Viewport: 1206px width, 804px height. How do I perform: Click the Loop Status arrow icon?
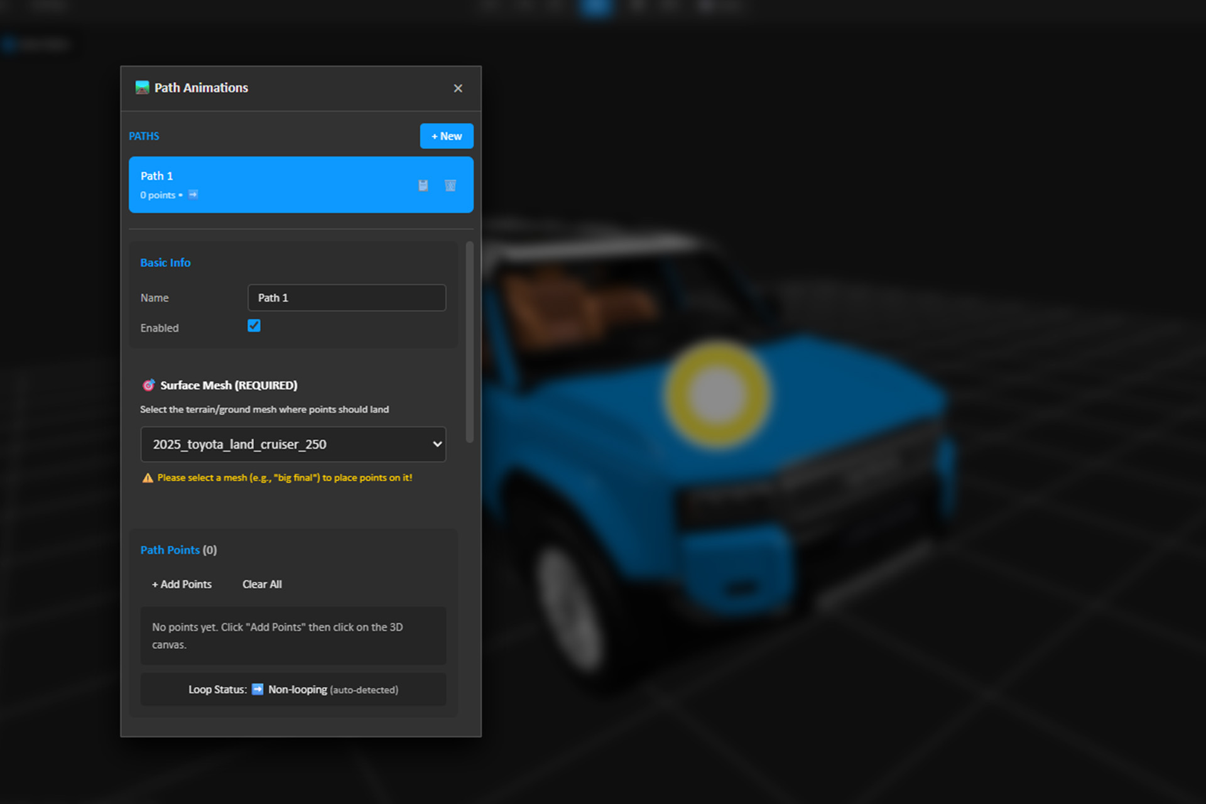coord(258,689)
